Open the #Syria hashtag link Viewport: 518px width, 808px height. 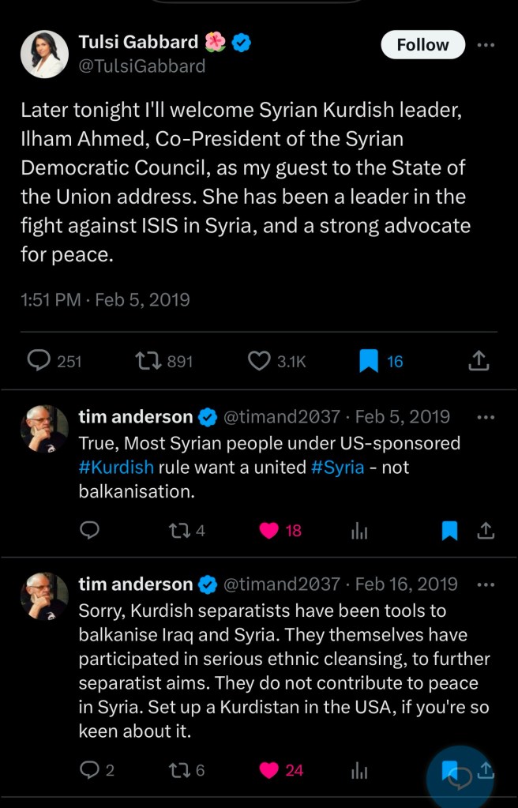(337, 467)
